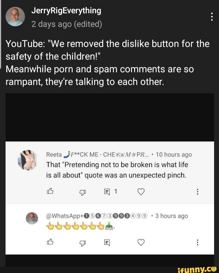Open the JerryRigEverything post options menu

tap(212, 16)
